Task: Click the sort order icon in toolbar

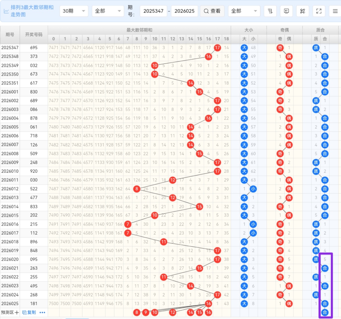Action: point(270,11)
